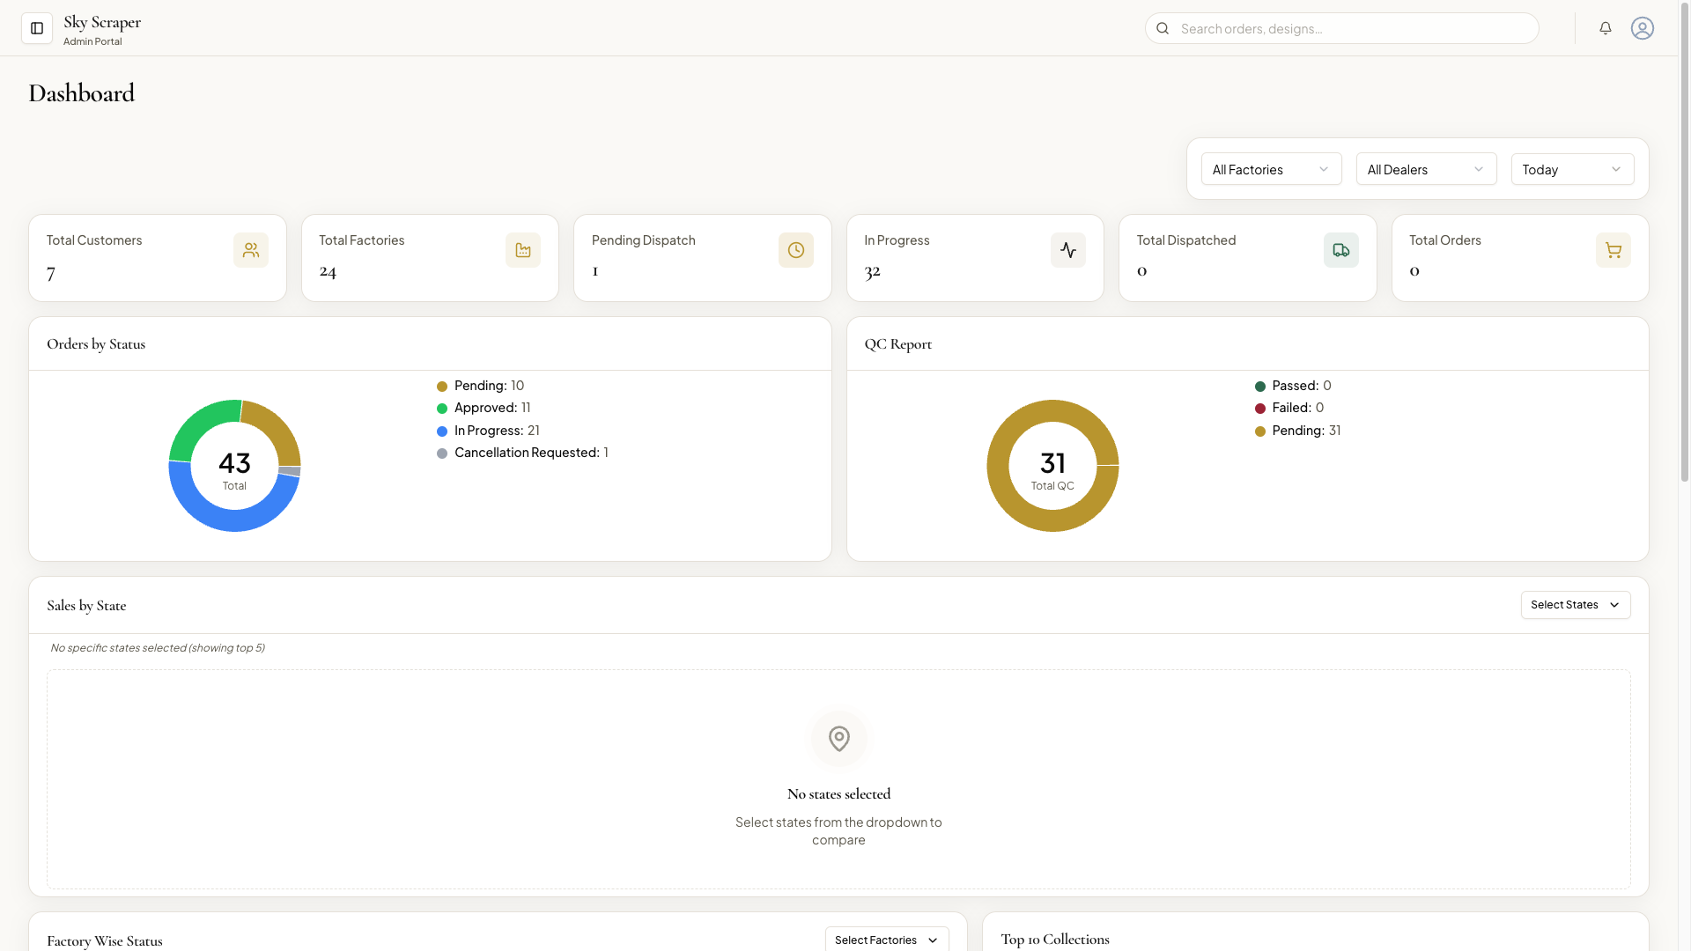The image size is (1691, 951).
Task: Open notifications bell
Action: tap(1606, 28)
